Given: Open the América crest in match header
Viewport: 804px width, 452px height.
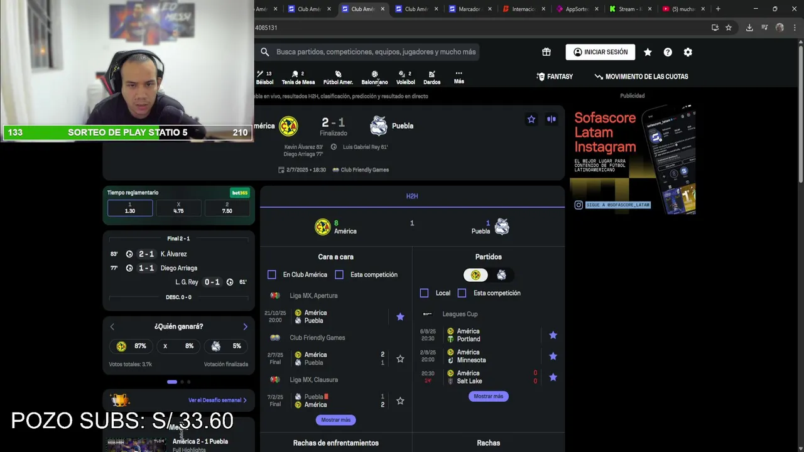Looking at the screenshot, I should 288,126.
